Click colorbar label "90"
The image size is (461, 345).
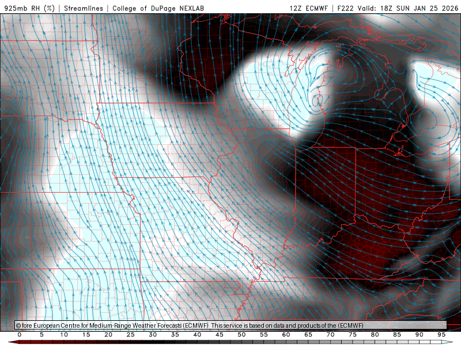pos(420,335)
